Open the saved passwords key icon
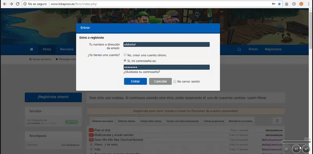The height and width of the screenshot is (154, 313). (x=273, y=4)
